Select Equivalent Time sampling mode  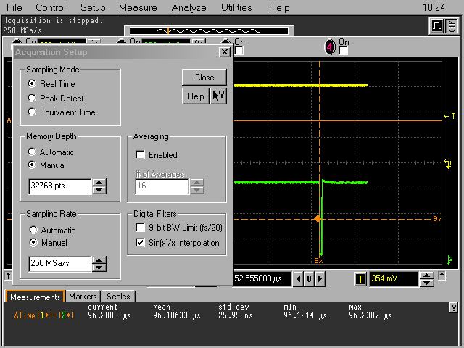32,112
